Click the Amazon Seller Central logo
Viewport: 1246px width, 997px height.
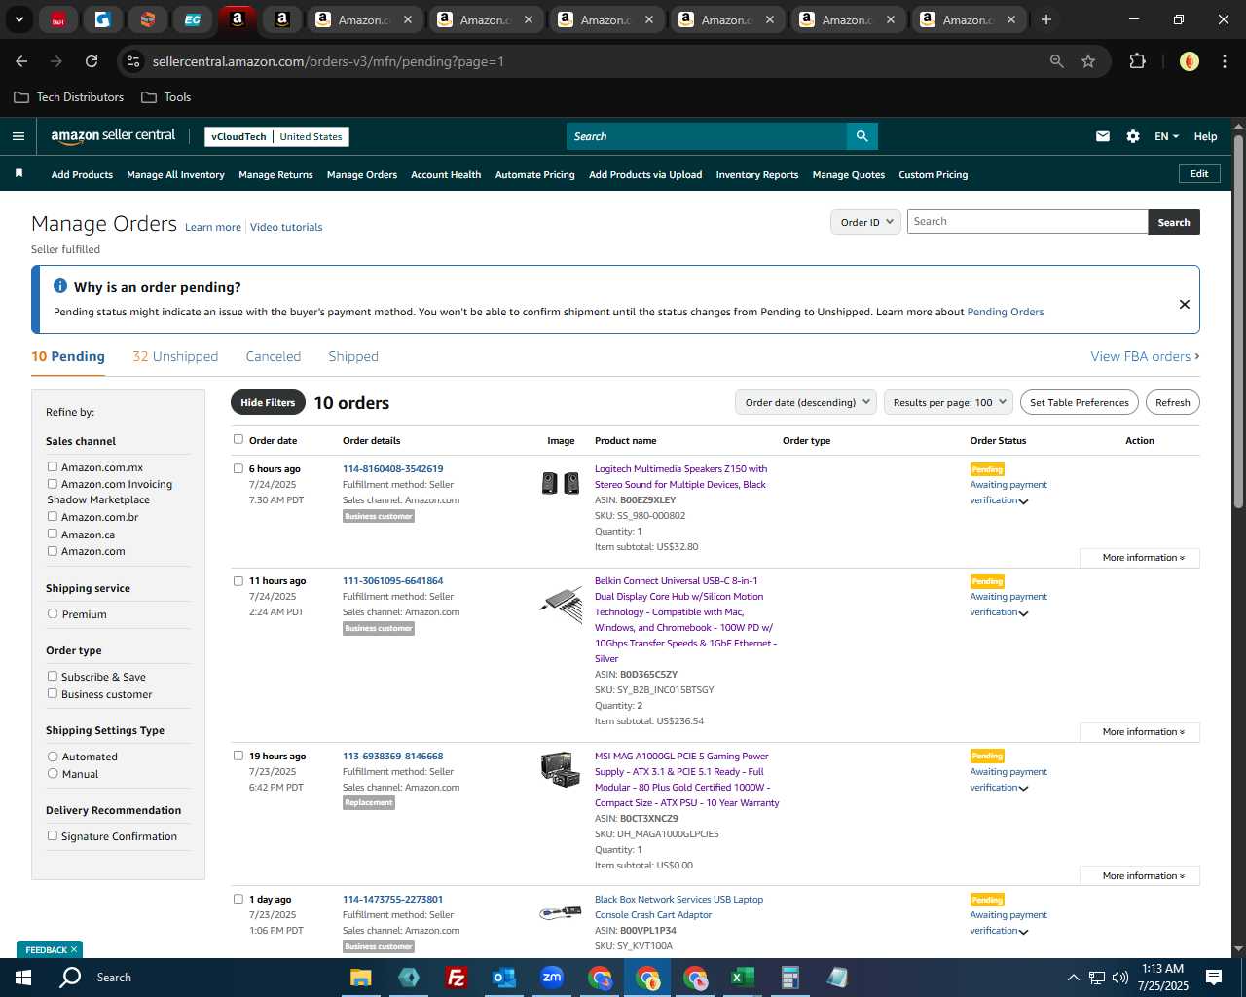pyautogui.click(x=113, y=136)
